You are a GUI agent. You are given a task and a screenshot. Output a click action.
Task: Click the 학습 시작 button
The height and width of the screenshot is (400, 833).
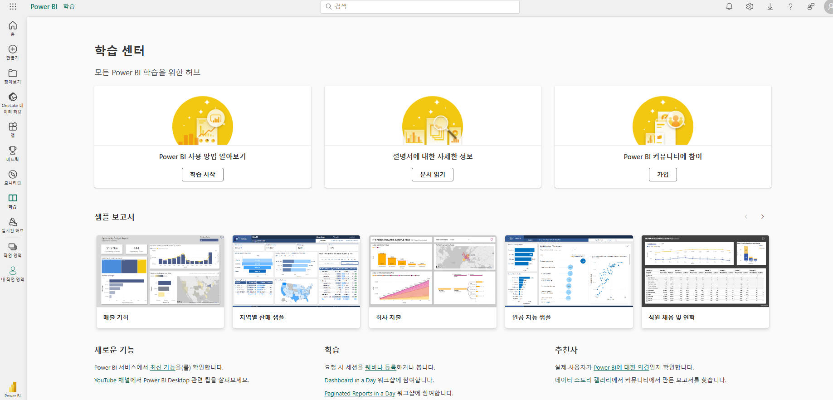click(203, 175)
